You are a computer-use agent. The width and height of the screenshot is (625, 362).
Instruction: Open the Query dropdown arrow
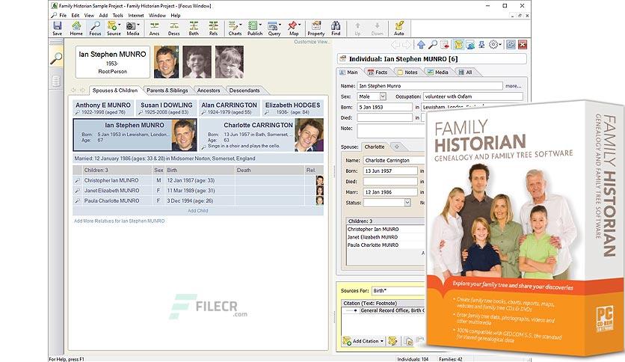pos(280,25)
